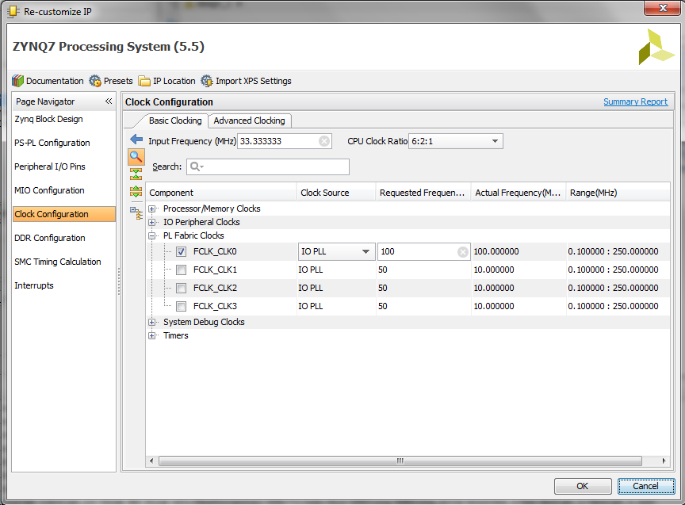Click the Clock Source column header
The height and width of the screenshot is (505, 685).
[336, 193]
